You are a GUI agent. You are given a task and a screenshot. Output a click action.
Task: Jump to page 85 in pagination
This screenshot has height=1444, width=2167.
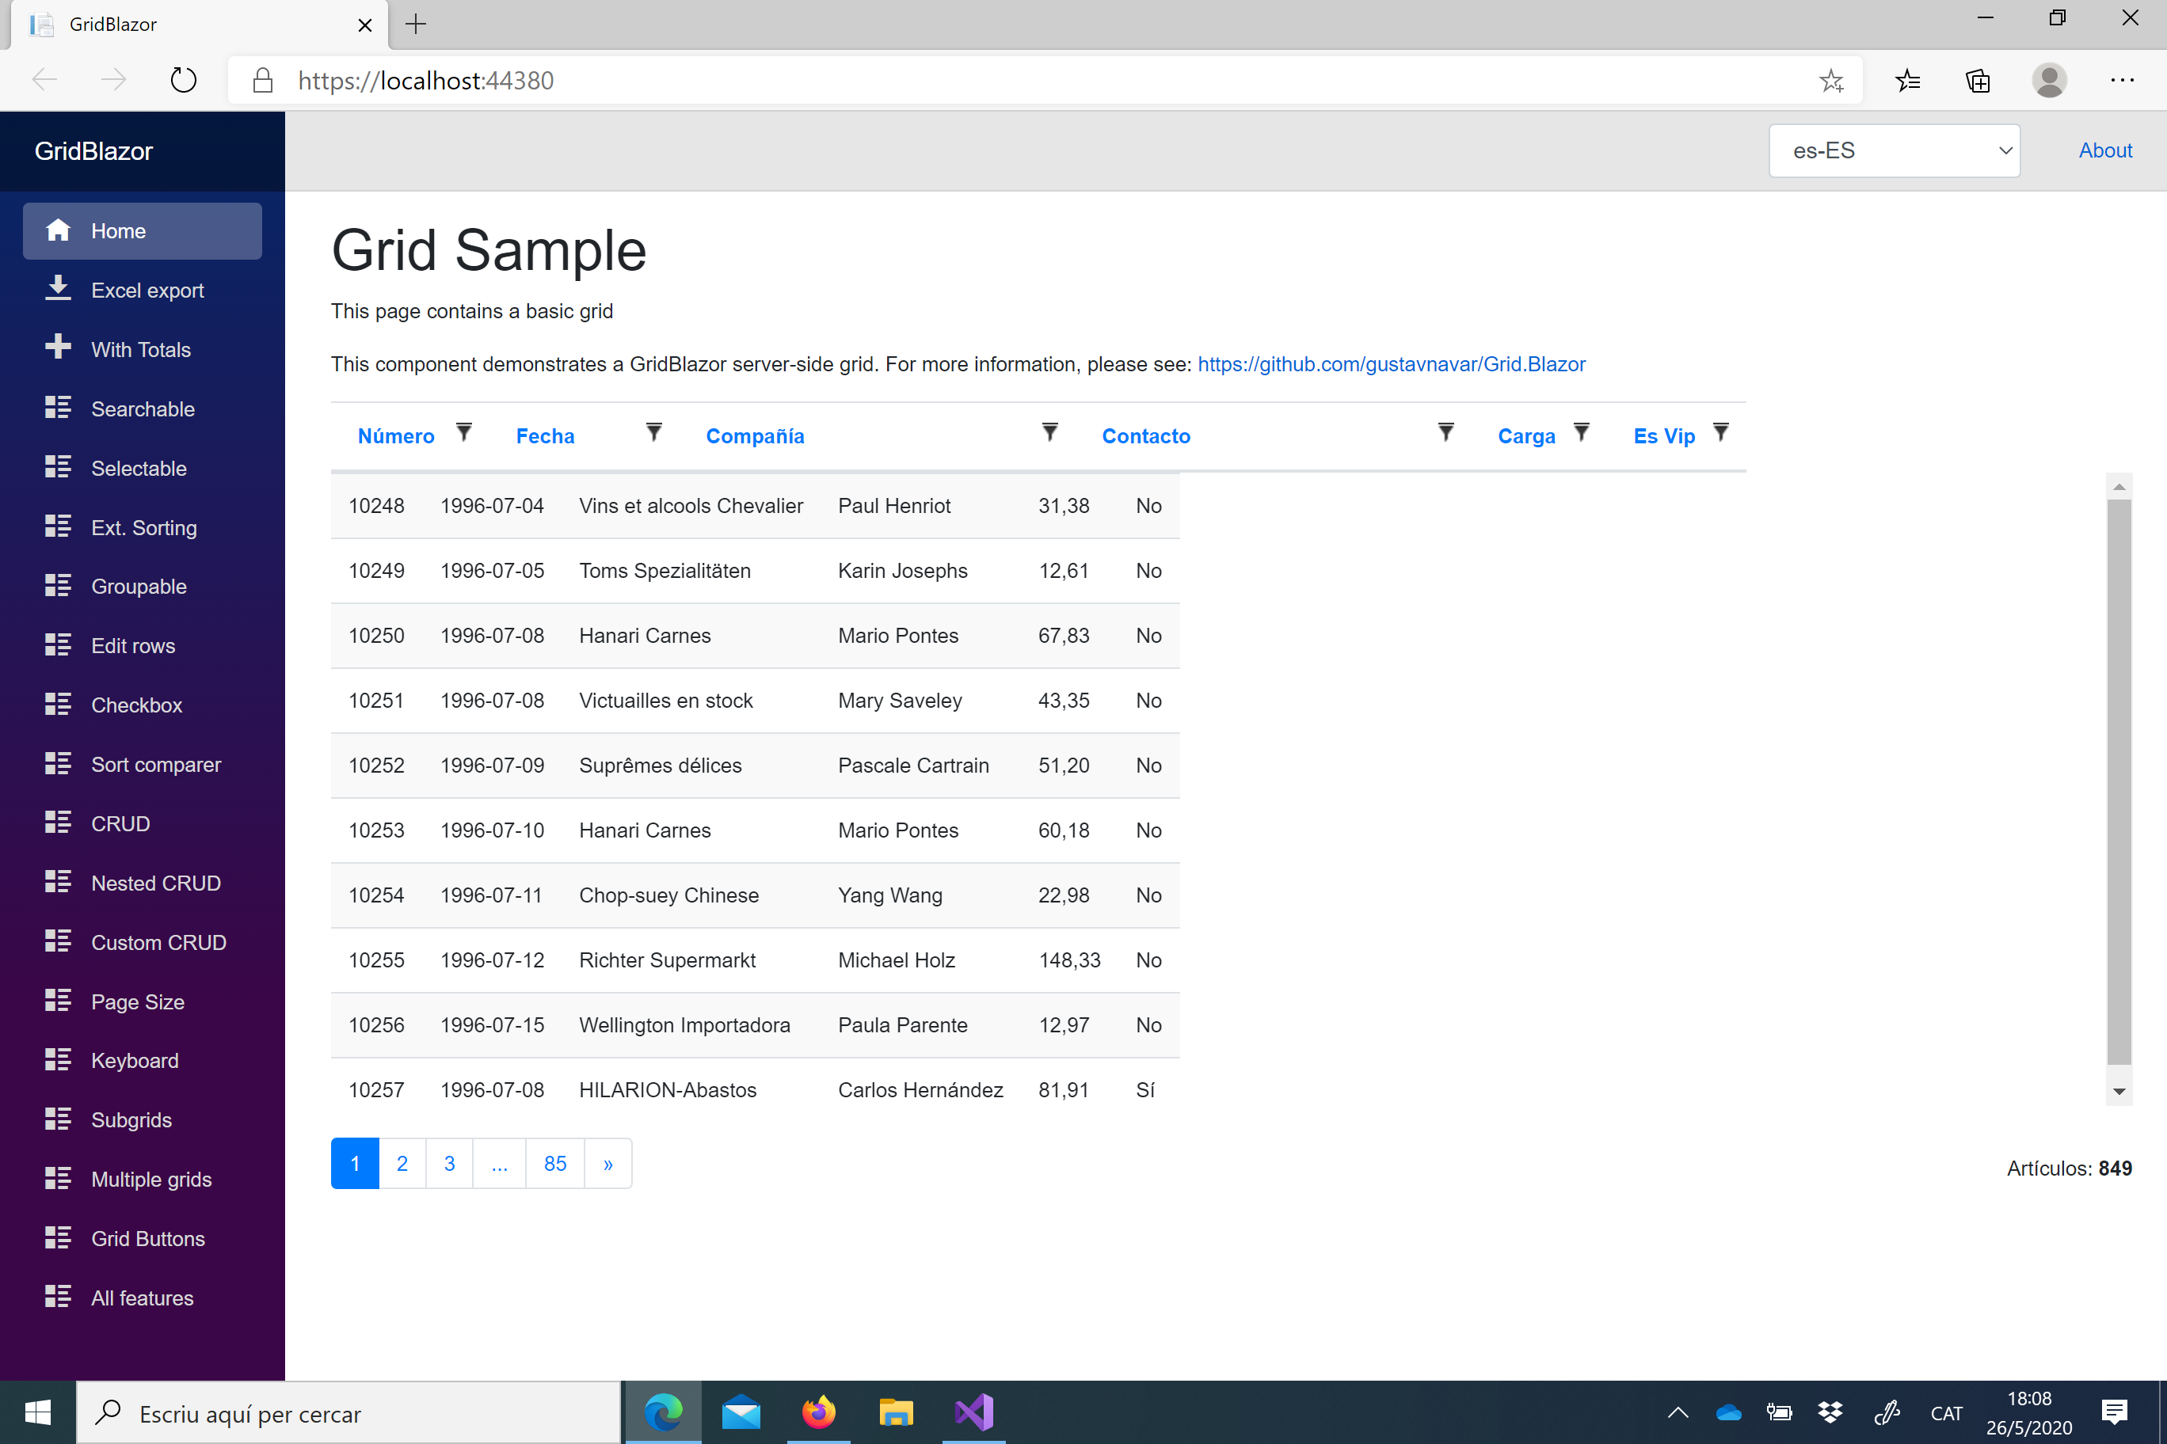(x=554, y=1163)
